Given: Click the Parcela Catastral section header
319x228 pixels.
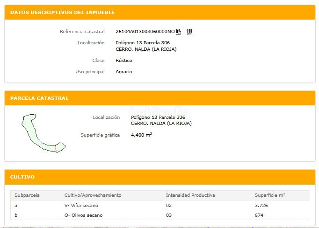Looking at the screenshot, I should click(x=39, y=98).
